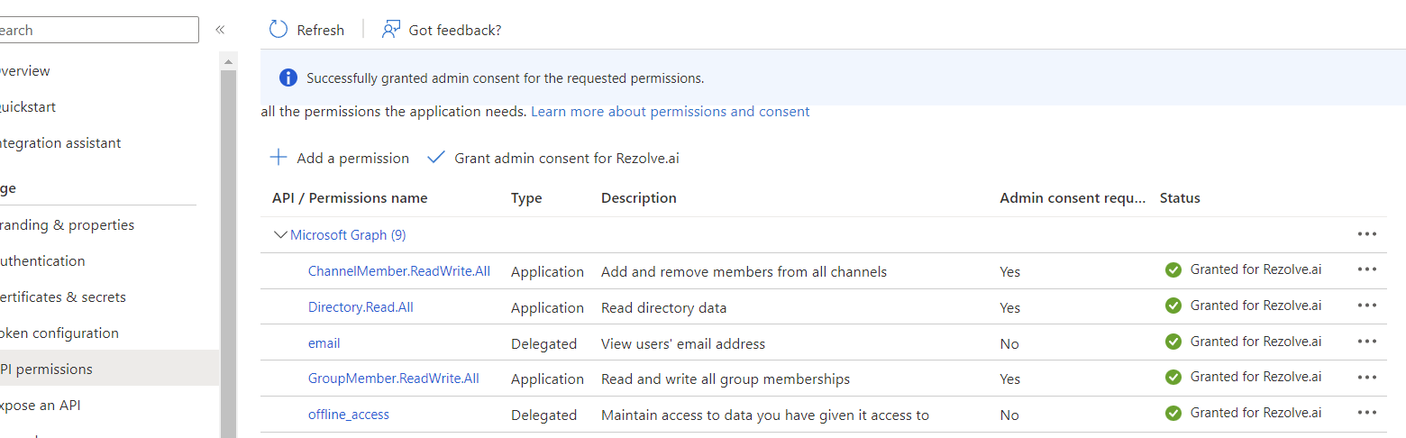Open the ellipsis menu for GroupMember.ReadWrite.All
This screenshot has height=438, width=1406.
[x=1366, y=377]
